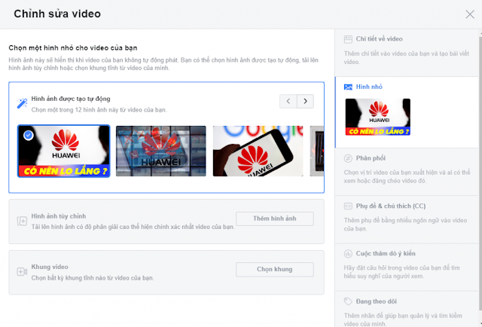Show next auto-generated thumbnails

[x=305, y=101]
